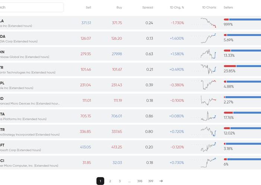
Task: Click MicroStrategy sell price 336.85
Action: click(85, 131)
